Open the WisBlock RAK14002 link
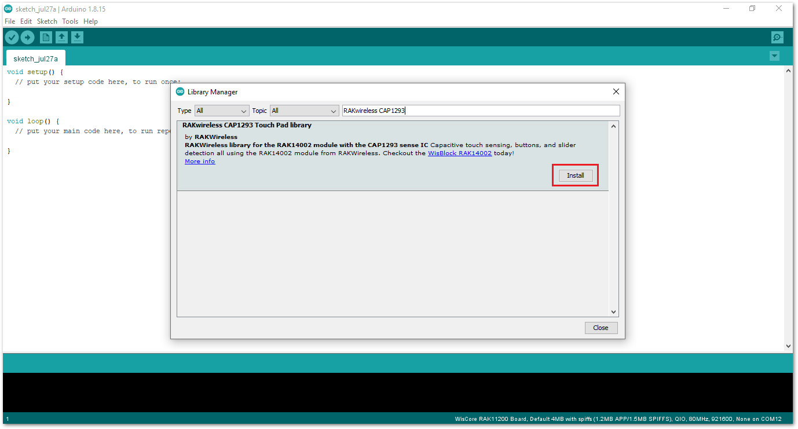The width and height of the screenshot is (798, 429). coord(460,153)
